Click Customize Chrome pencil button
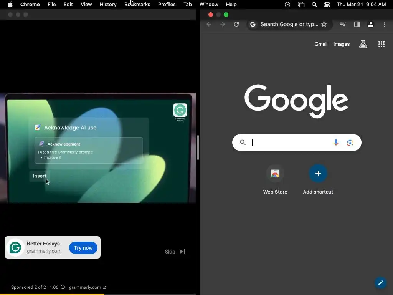 click(380, 283)
